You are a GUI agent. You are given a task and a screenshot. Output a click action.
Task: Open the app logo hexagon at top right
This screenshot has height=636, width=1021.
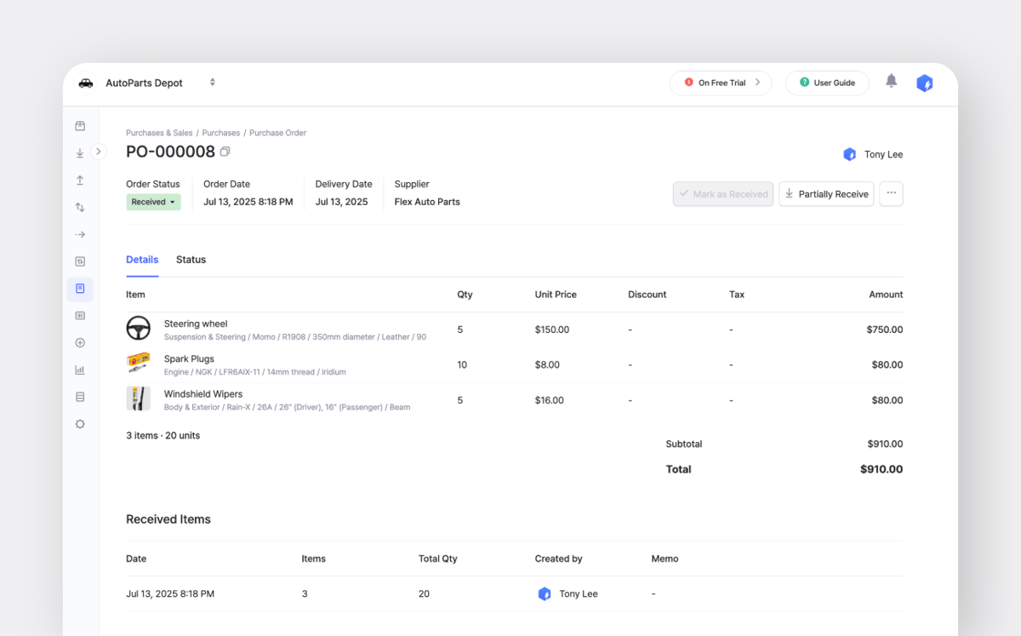925,83
